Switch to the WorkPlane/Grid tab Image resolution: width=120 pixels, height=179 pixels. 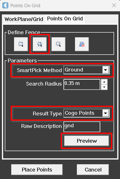coord(24,19)
